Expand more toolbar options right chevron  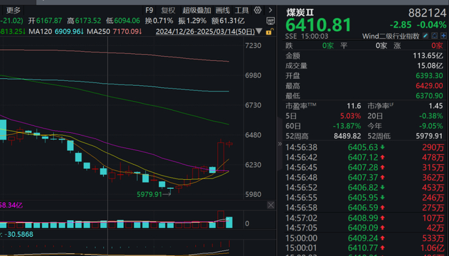(x=270, y=10)
